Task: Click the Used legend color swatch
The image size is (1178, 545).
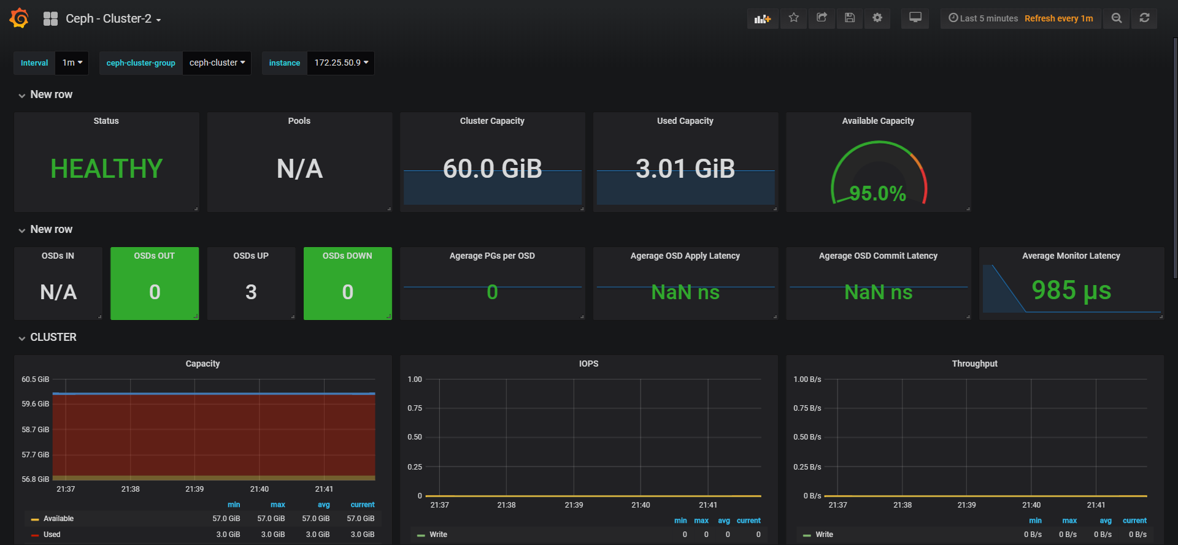Action: [35, 535]
